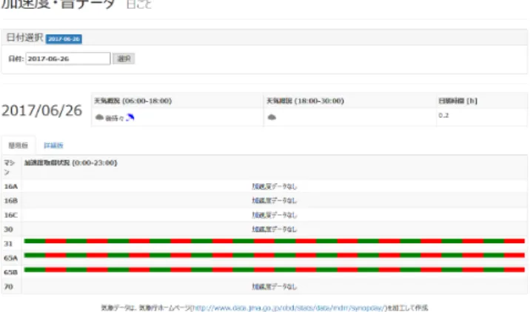Screen dimensions: 530x312
Task: Click the machine label 16B
Action: pyautogui.click(x=10, y=201)
